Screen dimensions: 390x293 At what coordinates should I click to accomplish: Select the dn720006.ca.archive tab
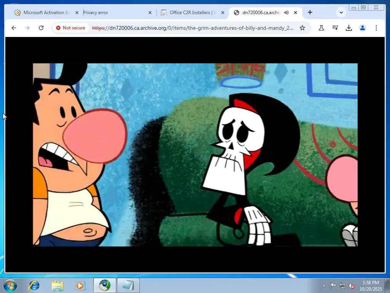coord(261,13)
